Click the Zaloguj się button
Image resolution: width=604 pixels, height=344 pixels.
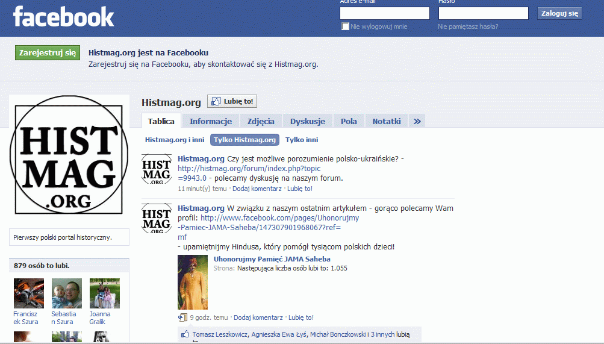(559, 13)
